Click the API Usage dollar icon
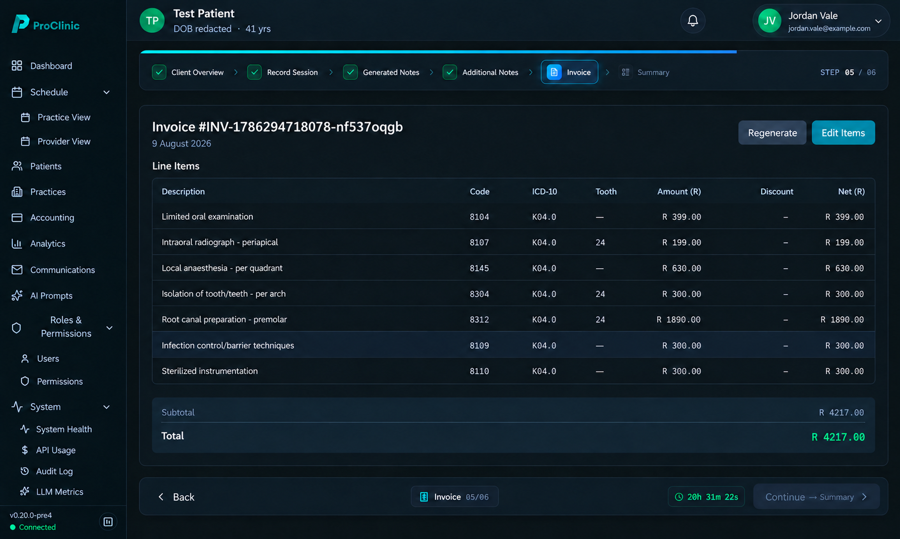900x539 pixels. coord(24,450)
